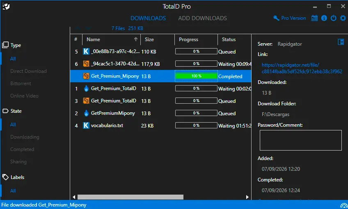The height and width of the screenshot is (209, 348).
Task: Open the info about icon
Action: point(324,18)
